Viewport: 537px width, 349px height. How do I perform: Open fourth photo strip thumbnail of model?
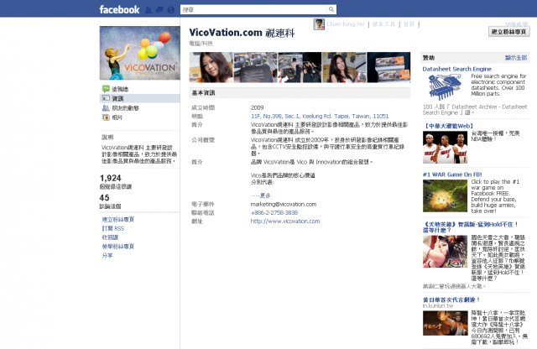pyautogui.click(x=344, y=67)
